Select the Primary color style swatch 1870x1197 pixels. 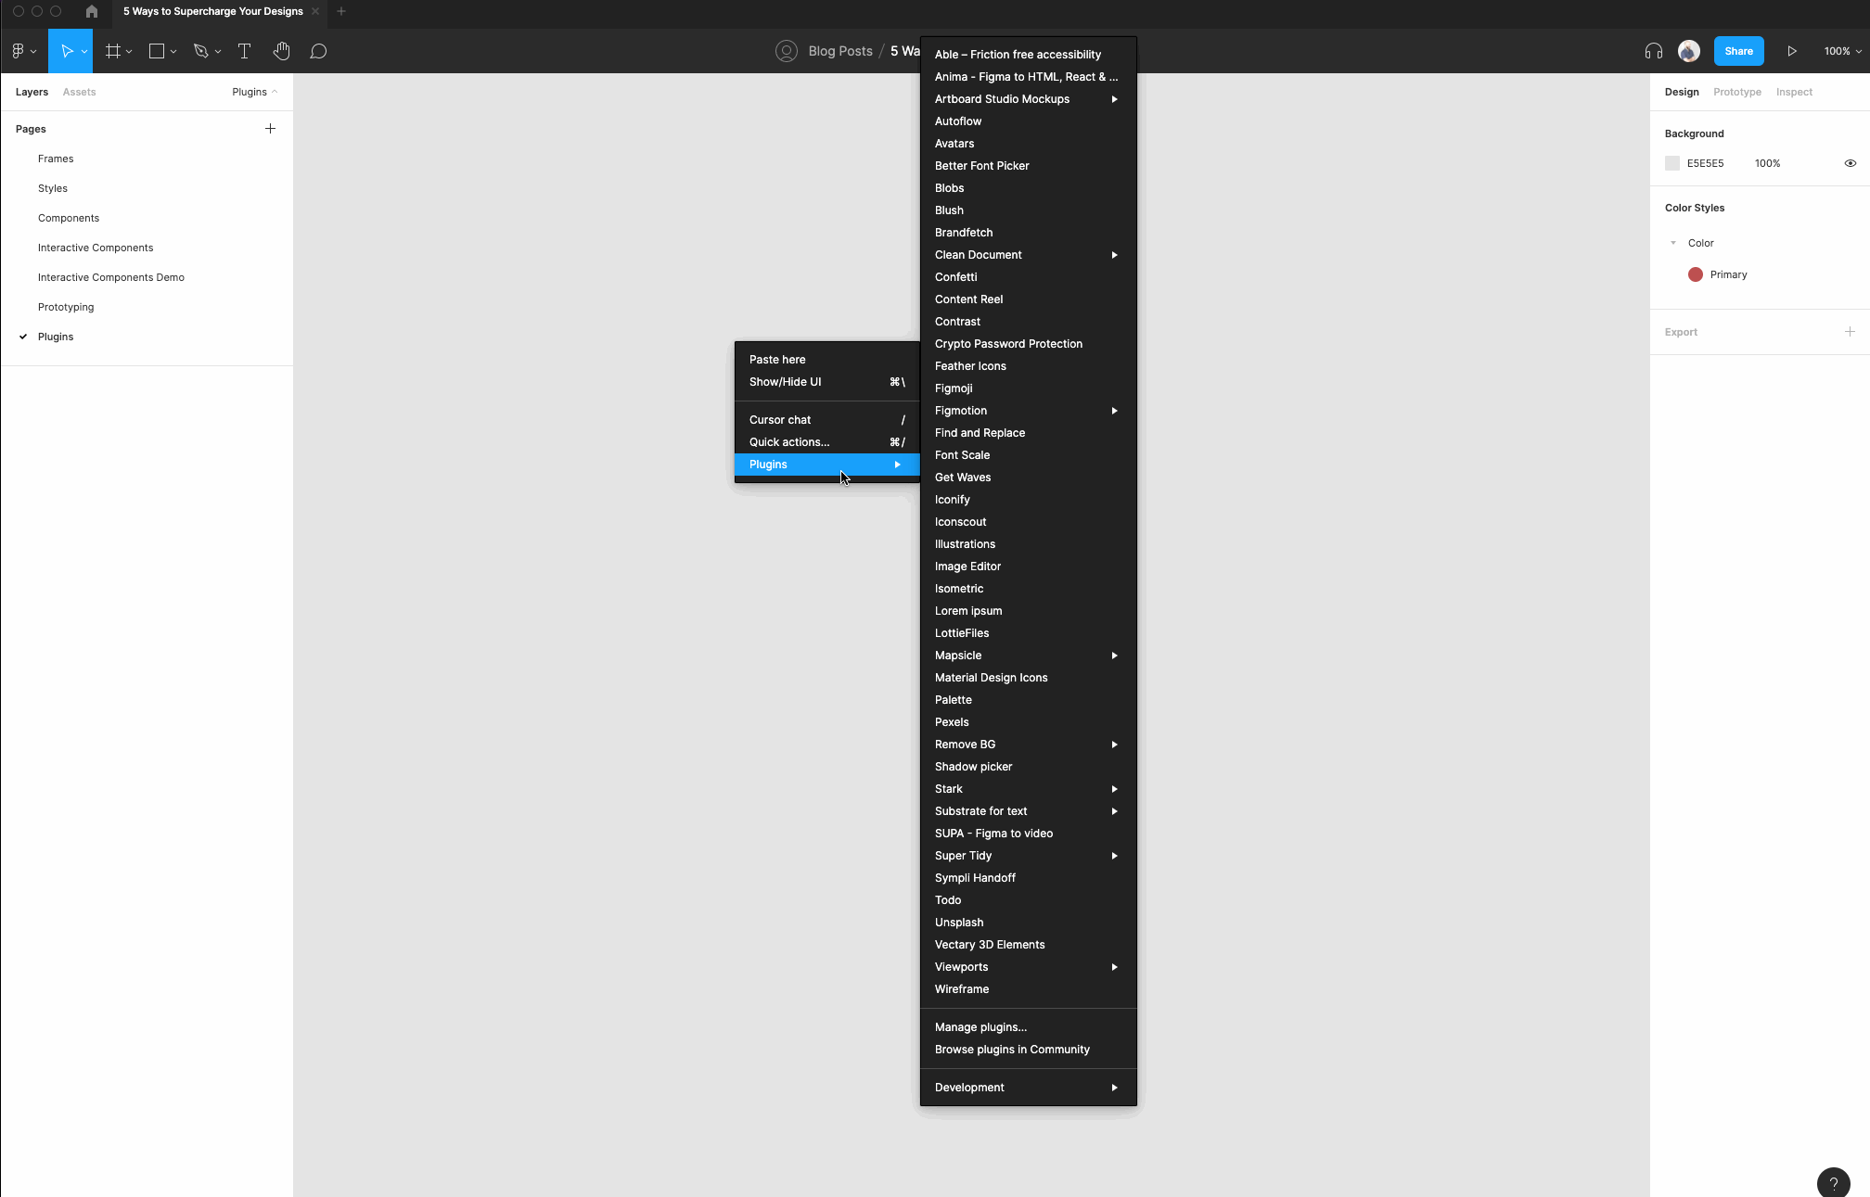(x=1696, y=274)
